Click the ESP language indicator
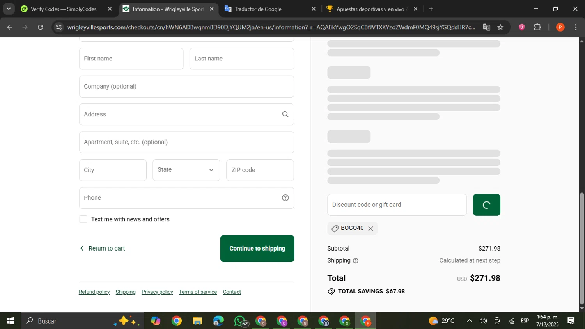Image resolution: width=585 pixels, height=329 pixels. point(525,321)
